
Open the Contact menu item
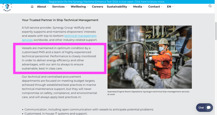(x=154, y=6)
